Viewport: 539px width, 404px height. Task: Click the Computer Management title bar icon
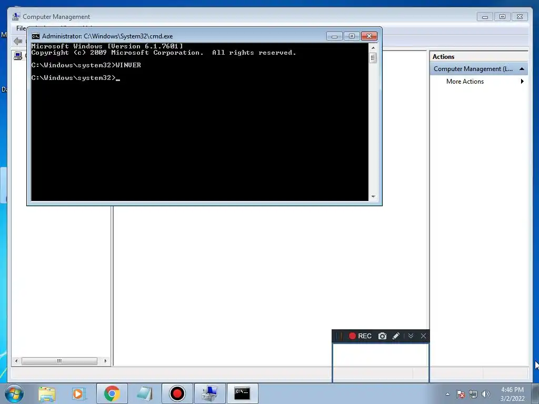16,16
